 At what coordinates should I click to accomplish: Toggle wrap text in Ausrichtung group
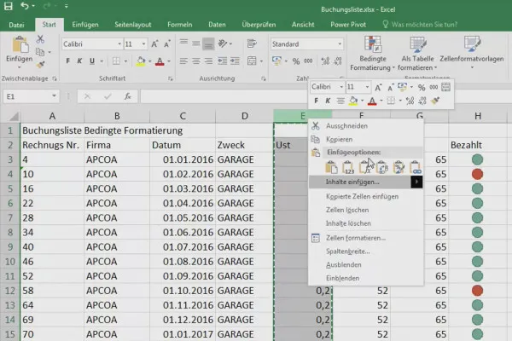pyautogui.click(x=252, y=43)
